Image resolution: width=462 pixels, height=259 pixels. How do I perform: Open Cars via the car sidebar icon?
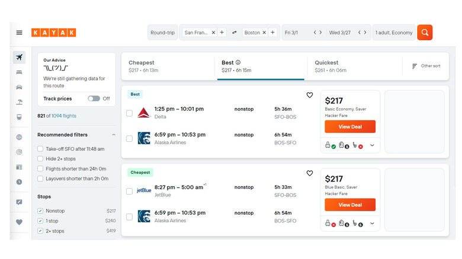[x=20, y=87]
